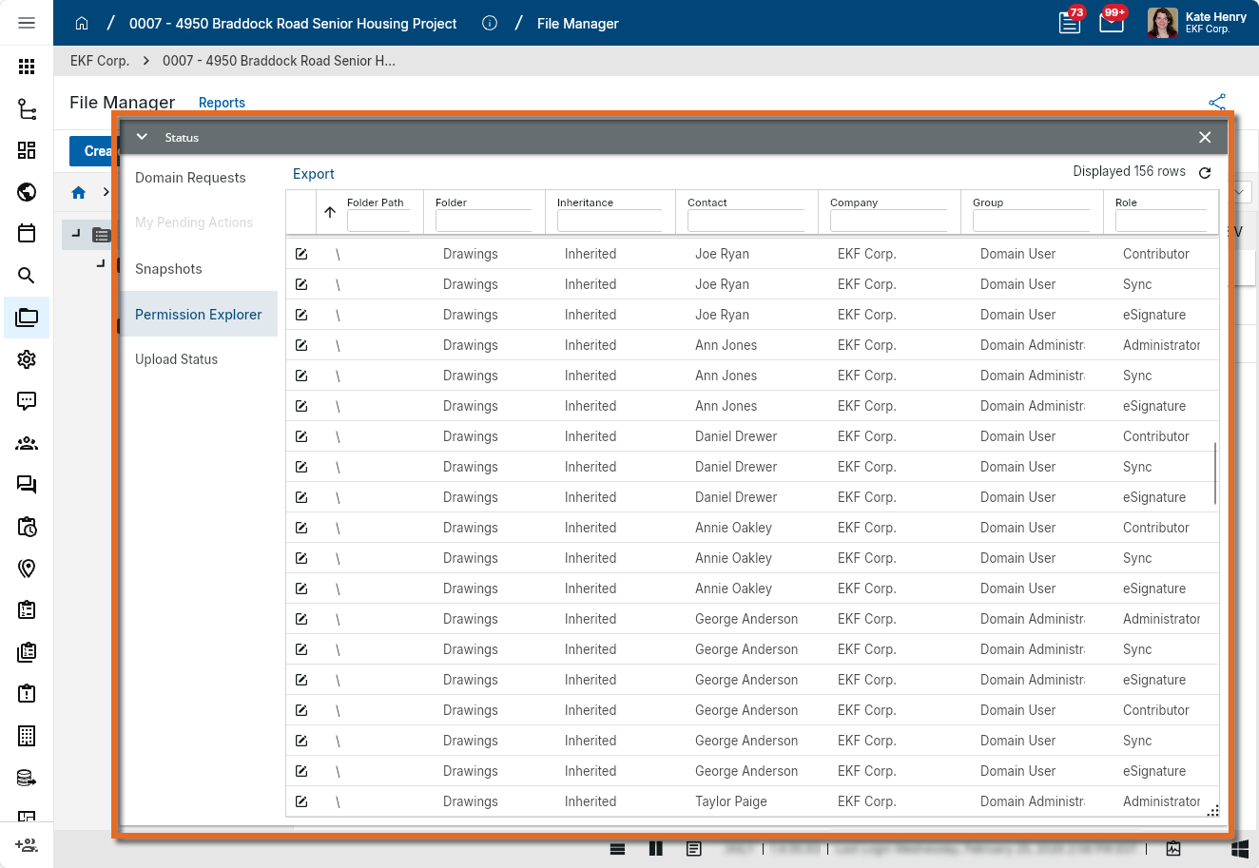Open the task list icon with 73 badge
The image size is (1259, 868).
click(x=1070, y=23)
